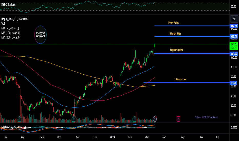Screen dimensions: 239x141
Task: Click the MACD (12, 26, close, 9) label
Action: pos(14,127)
